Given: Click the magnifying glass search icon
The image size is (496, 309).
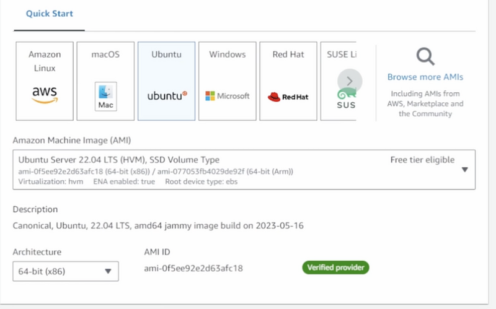Looking at the screenshot, I should [425, 56].
